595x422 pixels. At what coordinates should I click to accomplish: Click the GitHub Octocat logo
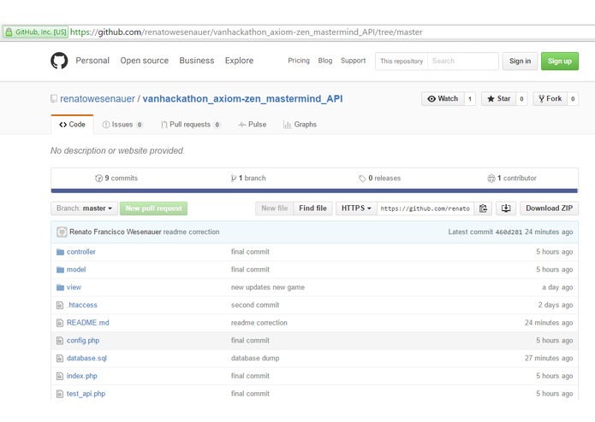click(59, 61)
